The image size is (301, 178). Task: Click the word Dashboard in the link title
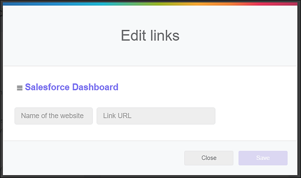(95, 87)
